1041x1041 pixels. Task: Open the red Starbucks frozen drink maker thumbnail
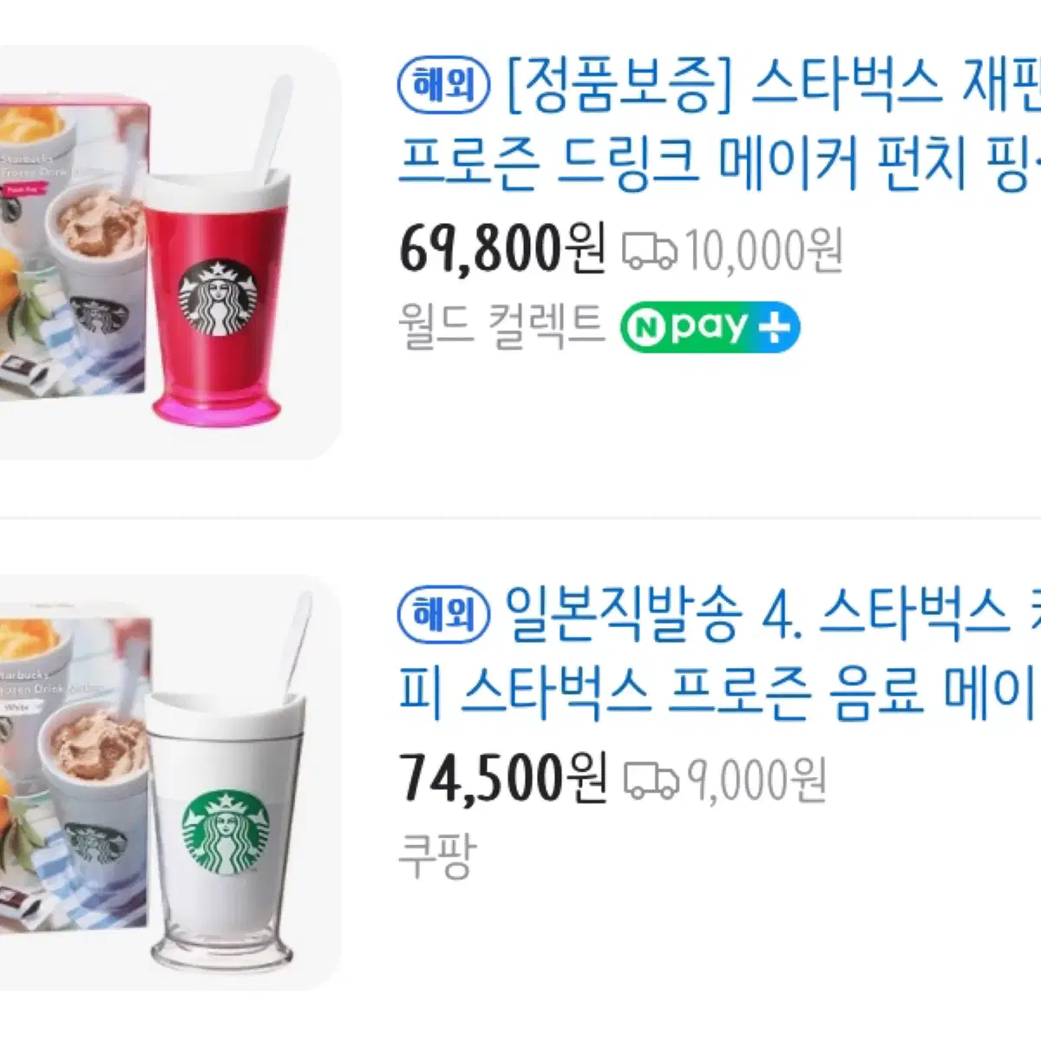170,252
